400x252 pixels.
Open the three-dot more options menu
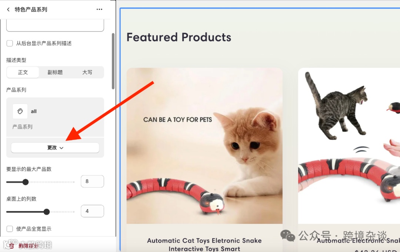pyautogui.click(x=99, y=9)
